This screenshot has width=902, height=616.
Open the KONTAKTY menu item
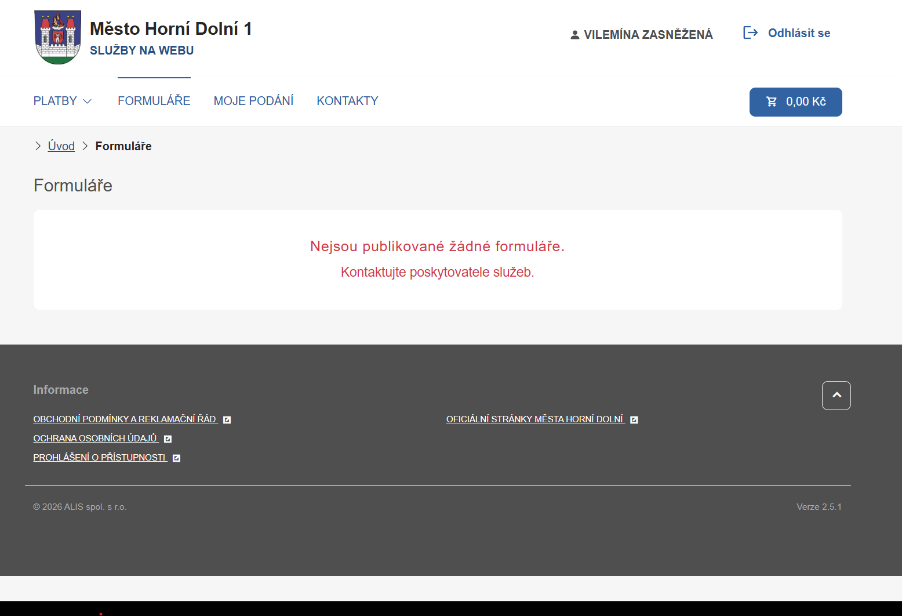347,100
